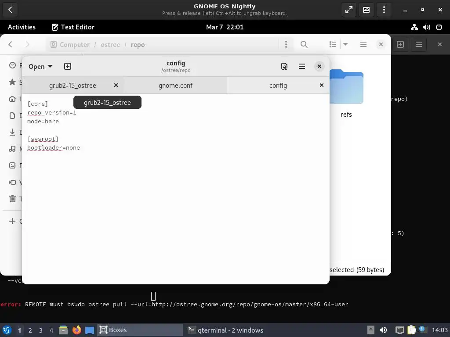Select the refs folder in Files
Image resolution: width=450 pixels, height=337 pixels.
[x=346, y=93]
